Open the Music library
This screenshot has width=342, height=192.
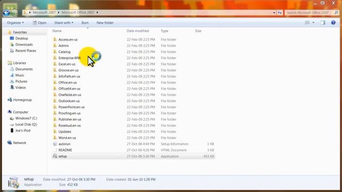pos(20,75)
